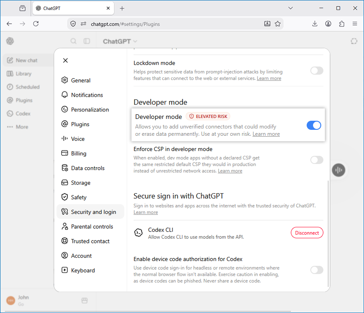Enable device code authorization for Codex
This screenshot has height=313, width=364.
[x=317, y=270]
